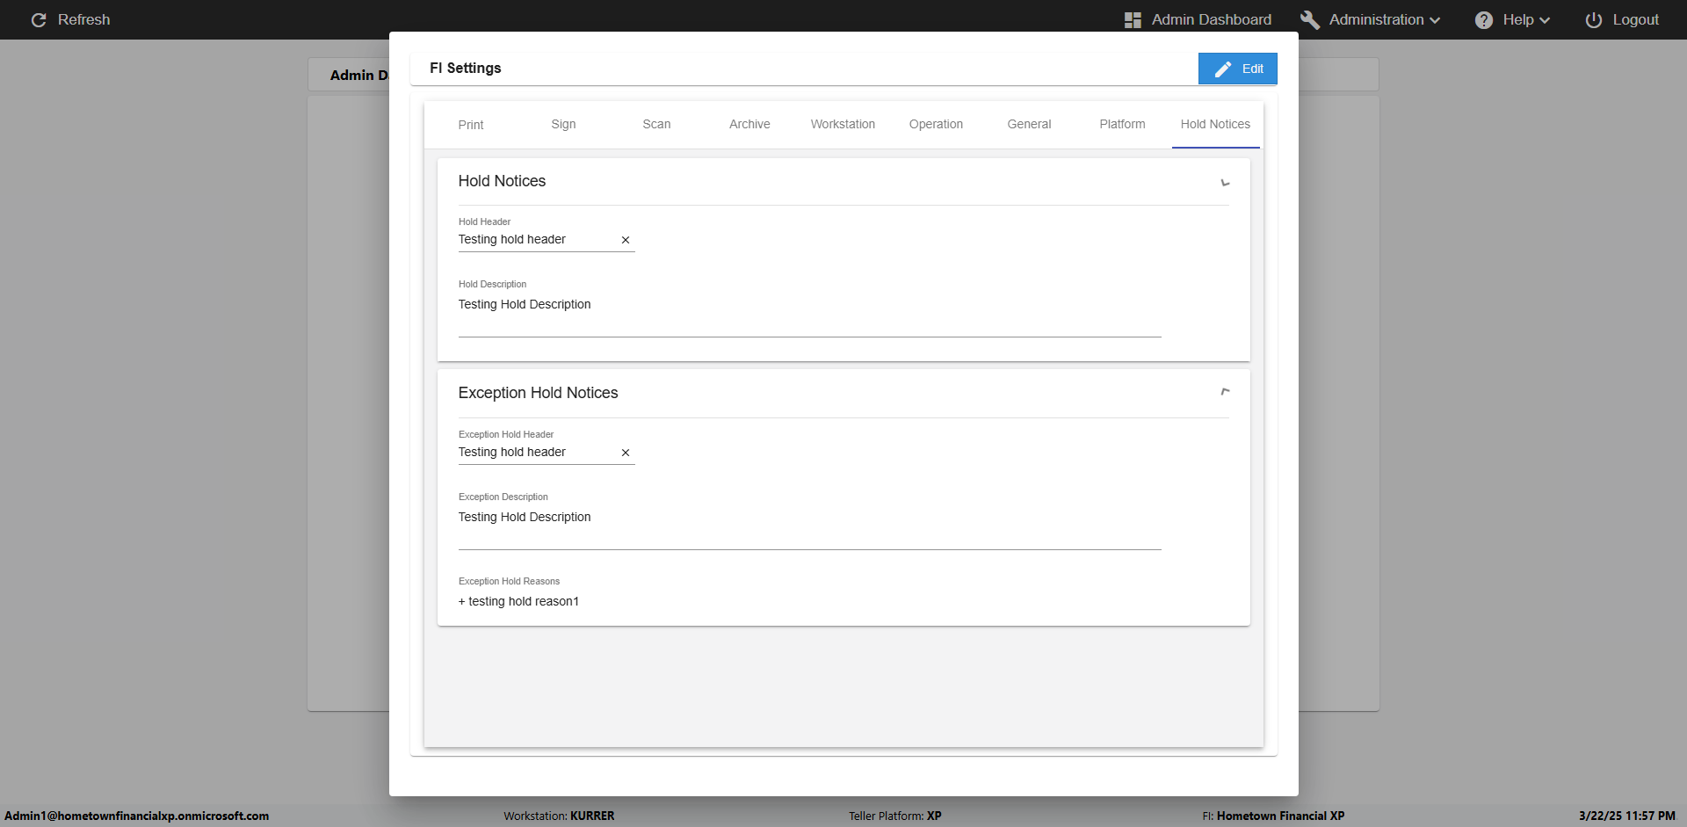This screenshot has width=1687, height=827.
Task: Collapse the Hold Notices section
Action: (1225, 182)
